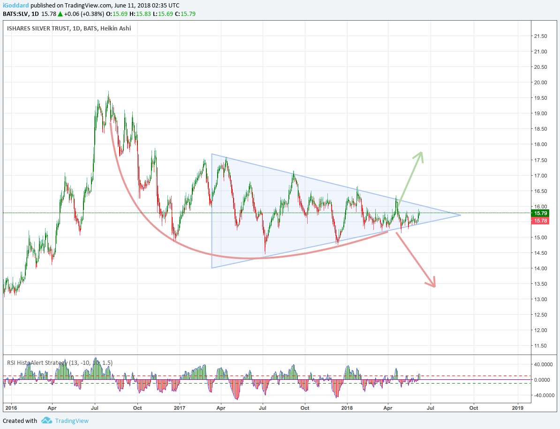
Task: Click the 0.0000 RSI axis label
Action: pos(543,380)
